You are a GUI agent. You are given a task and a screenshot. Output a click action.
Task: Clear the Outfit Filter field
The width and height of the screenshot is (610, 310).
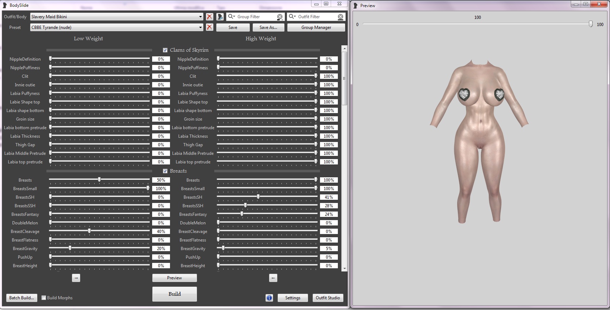tap(341, 17)
